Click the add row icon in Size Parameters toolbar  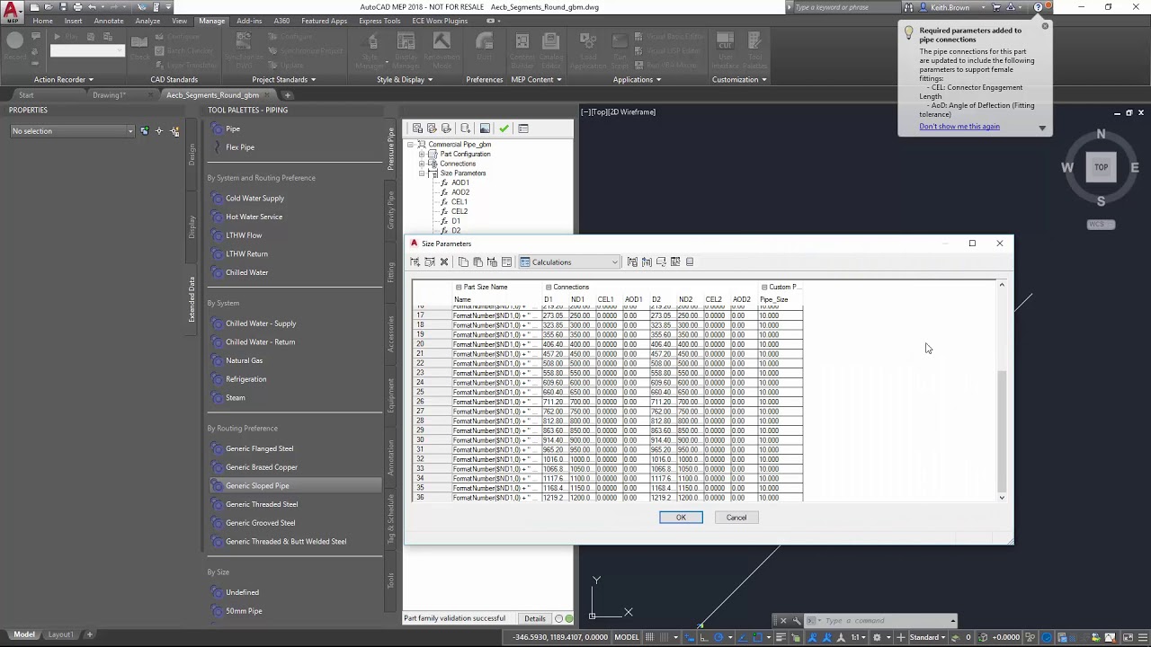[x=415, y=262]
